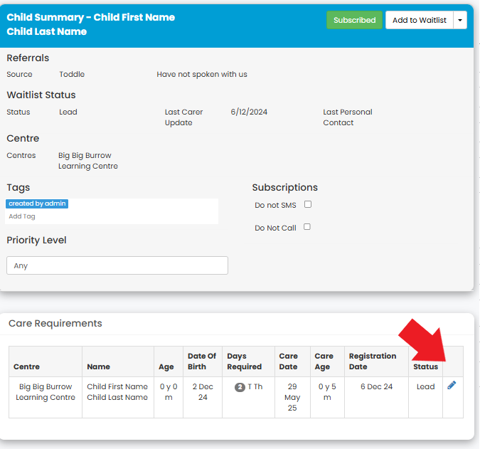Click the Days Required count badge showing 2

[240, 387]
